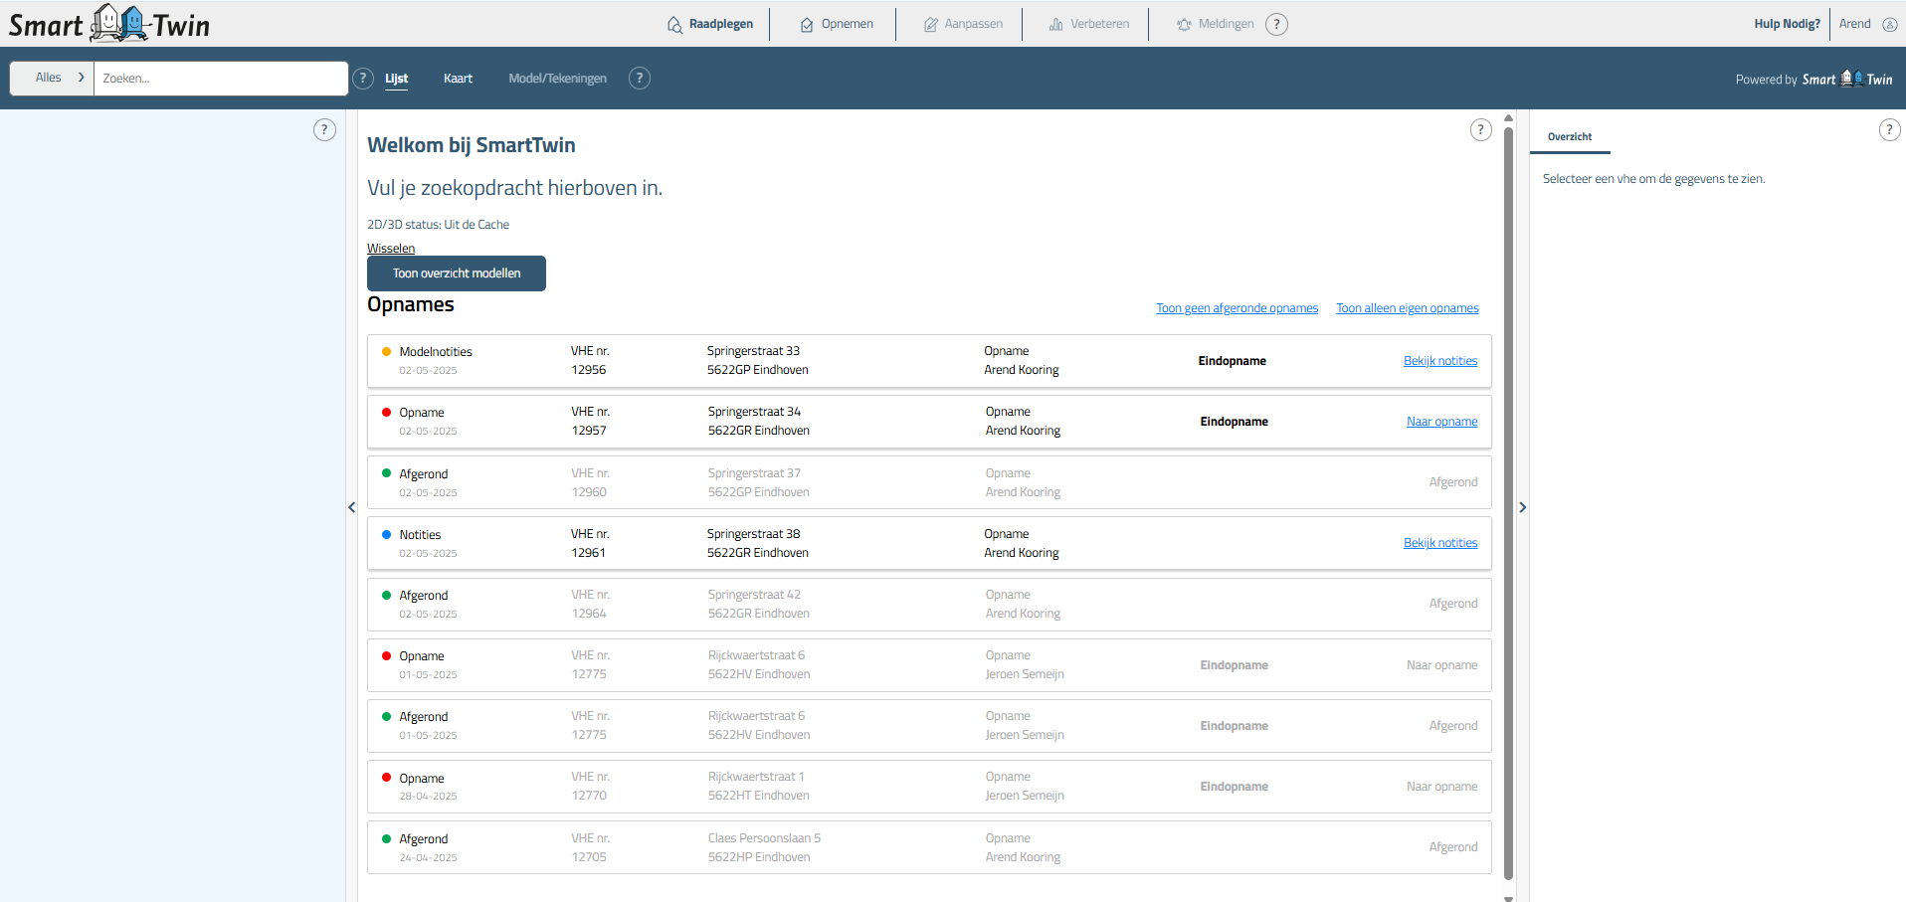Image resolution: width=1906 pixels, height=902 pixels.
Task: Switch 2D/3D status via Wisselen
Action: (x=391, y=249)
